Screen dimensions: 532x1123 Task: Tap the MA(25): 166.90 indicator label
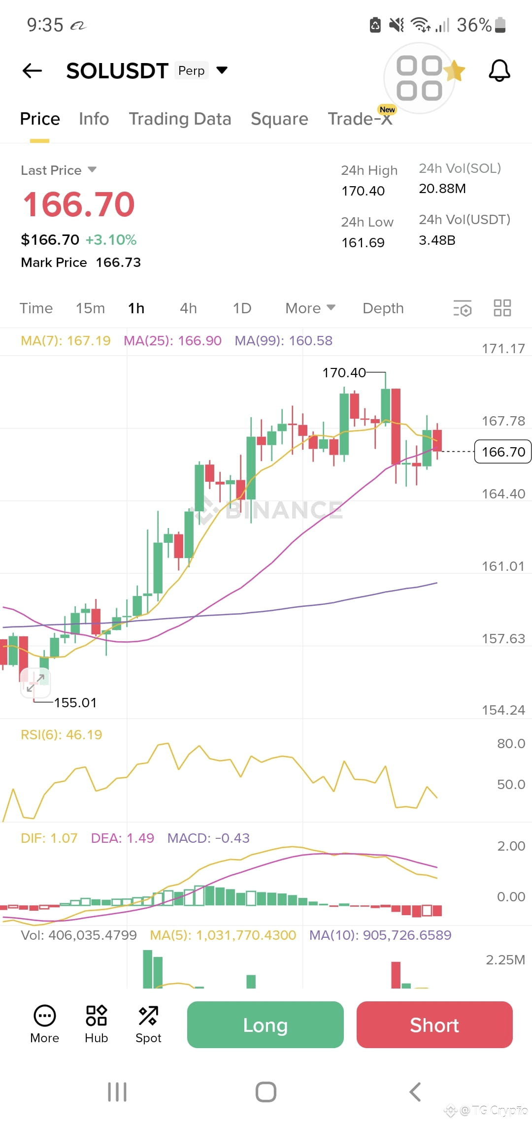(172, 341)
